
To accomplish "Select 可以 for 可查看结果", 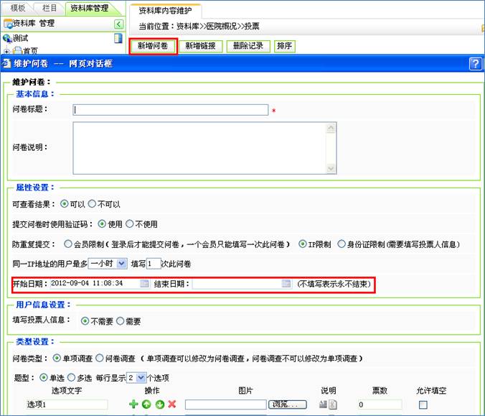I will point(65,204).
